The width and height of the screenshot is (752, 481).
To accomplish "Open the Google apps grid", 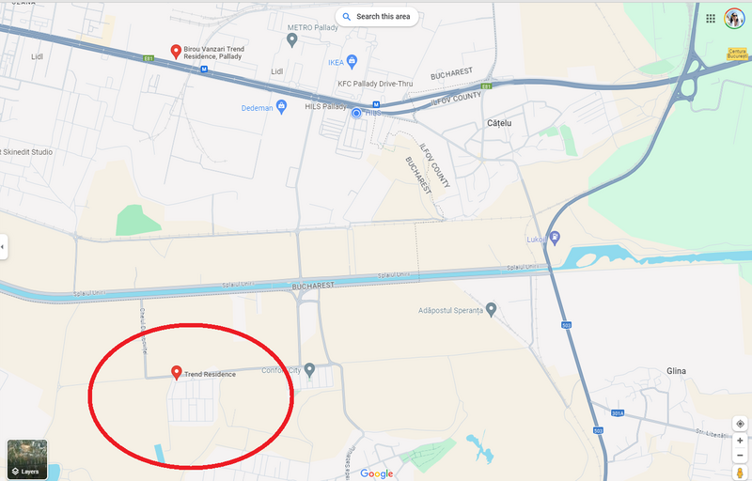I will point(711,19).
